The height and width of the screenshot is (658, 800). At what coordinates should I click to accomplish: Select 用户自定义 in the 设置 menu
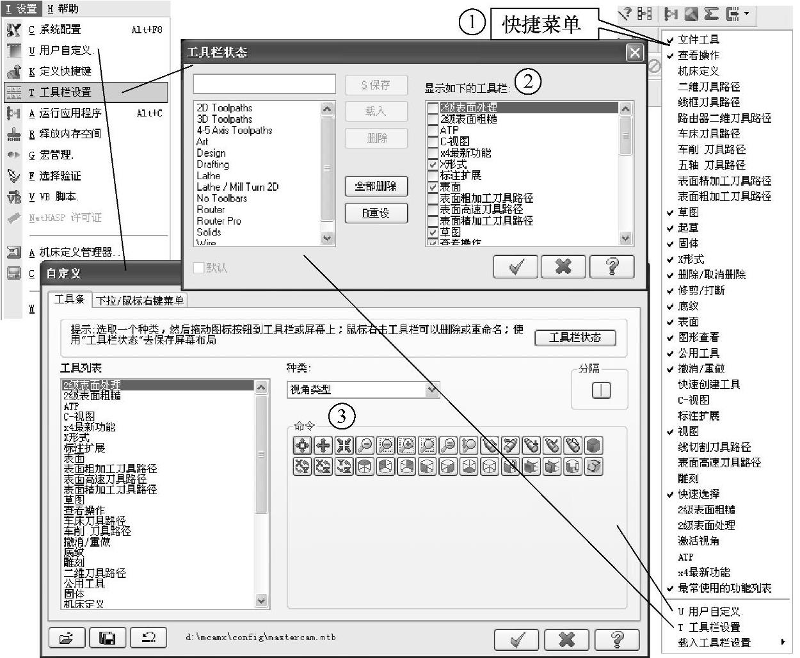click(86, 51)
